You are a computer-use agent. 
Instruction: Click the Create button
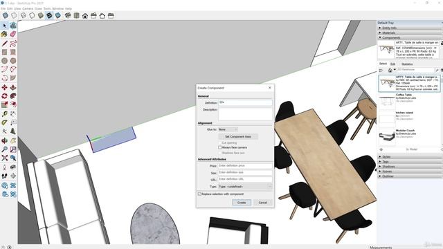pos(242,203)
